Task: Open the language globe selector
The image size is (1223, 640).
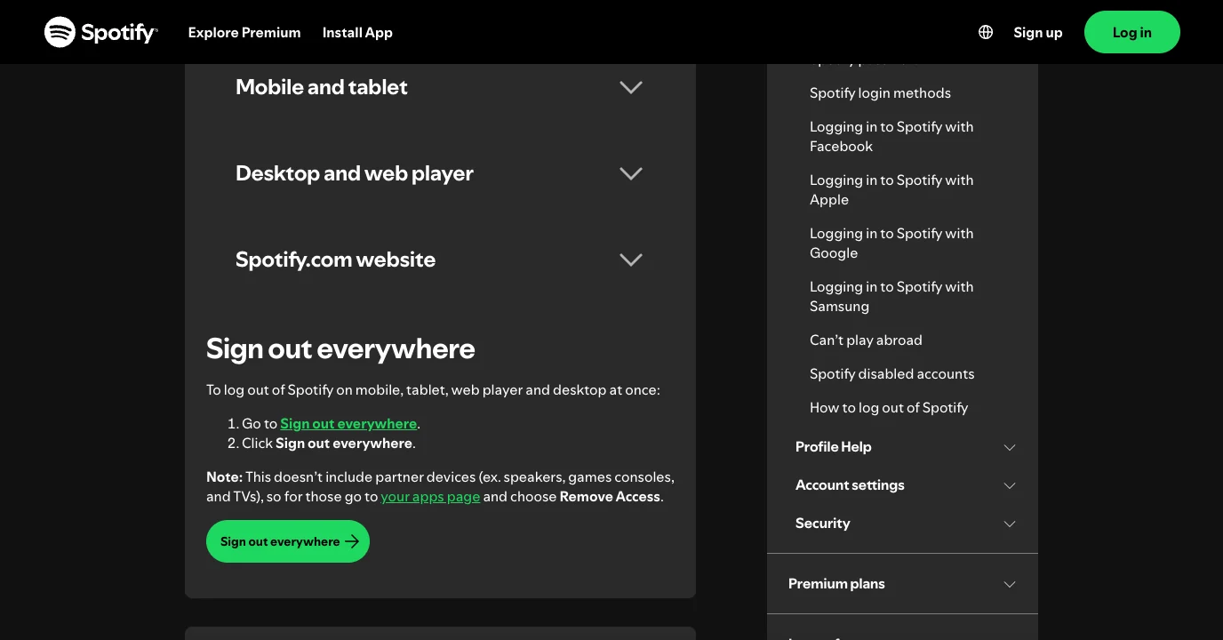Action: (x=986, y=32)
